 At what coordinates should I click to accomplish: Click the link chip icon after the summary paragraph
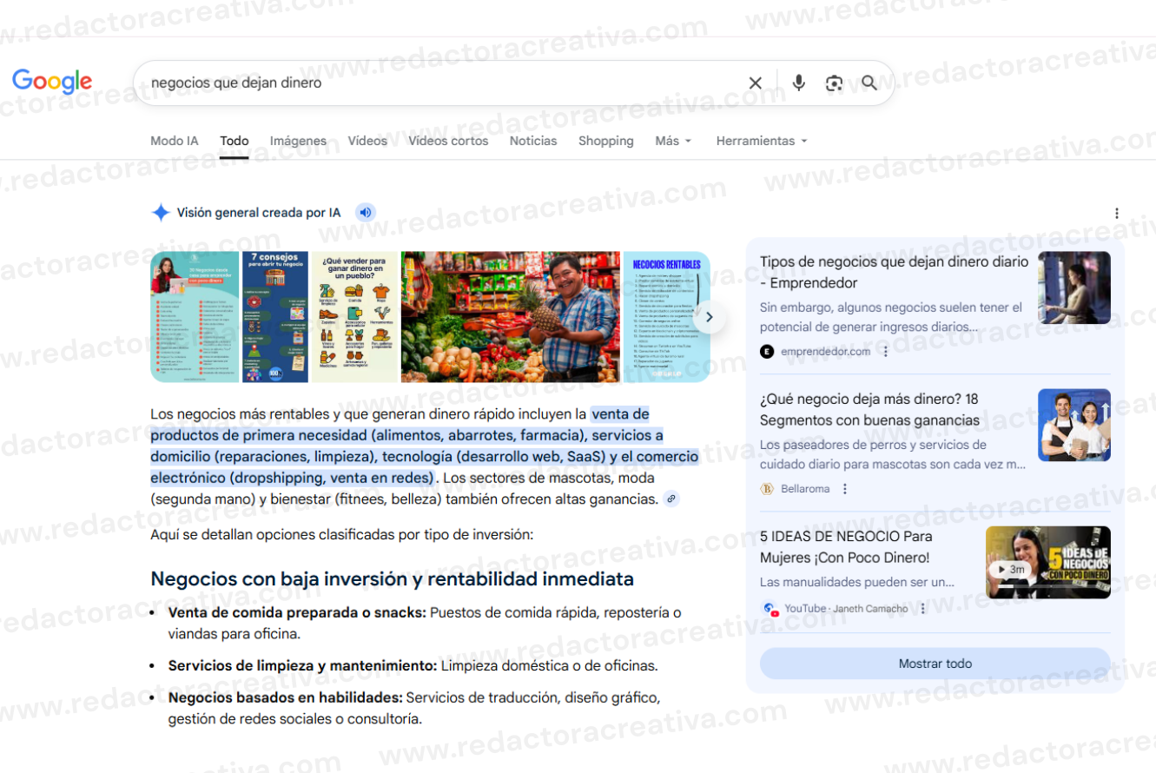671,499
